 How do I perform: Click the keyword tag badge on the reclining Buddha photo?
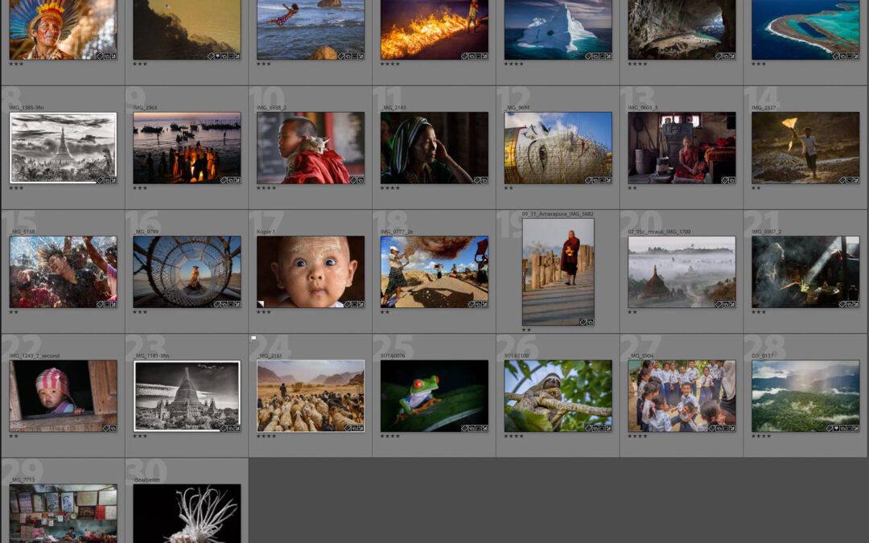pyautogui.click(x=588, y=180)
